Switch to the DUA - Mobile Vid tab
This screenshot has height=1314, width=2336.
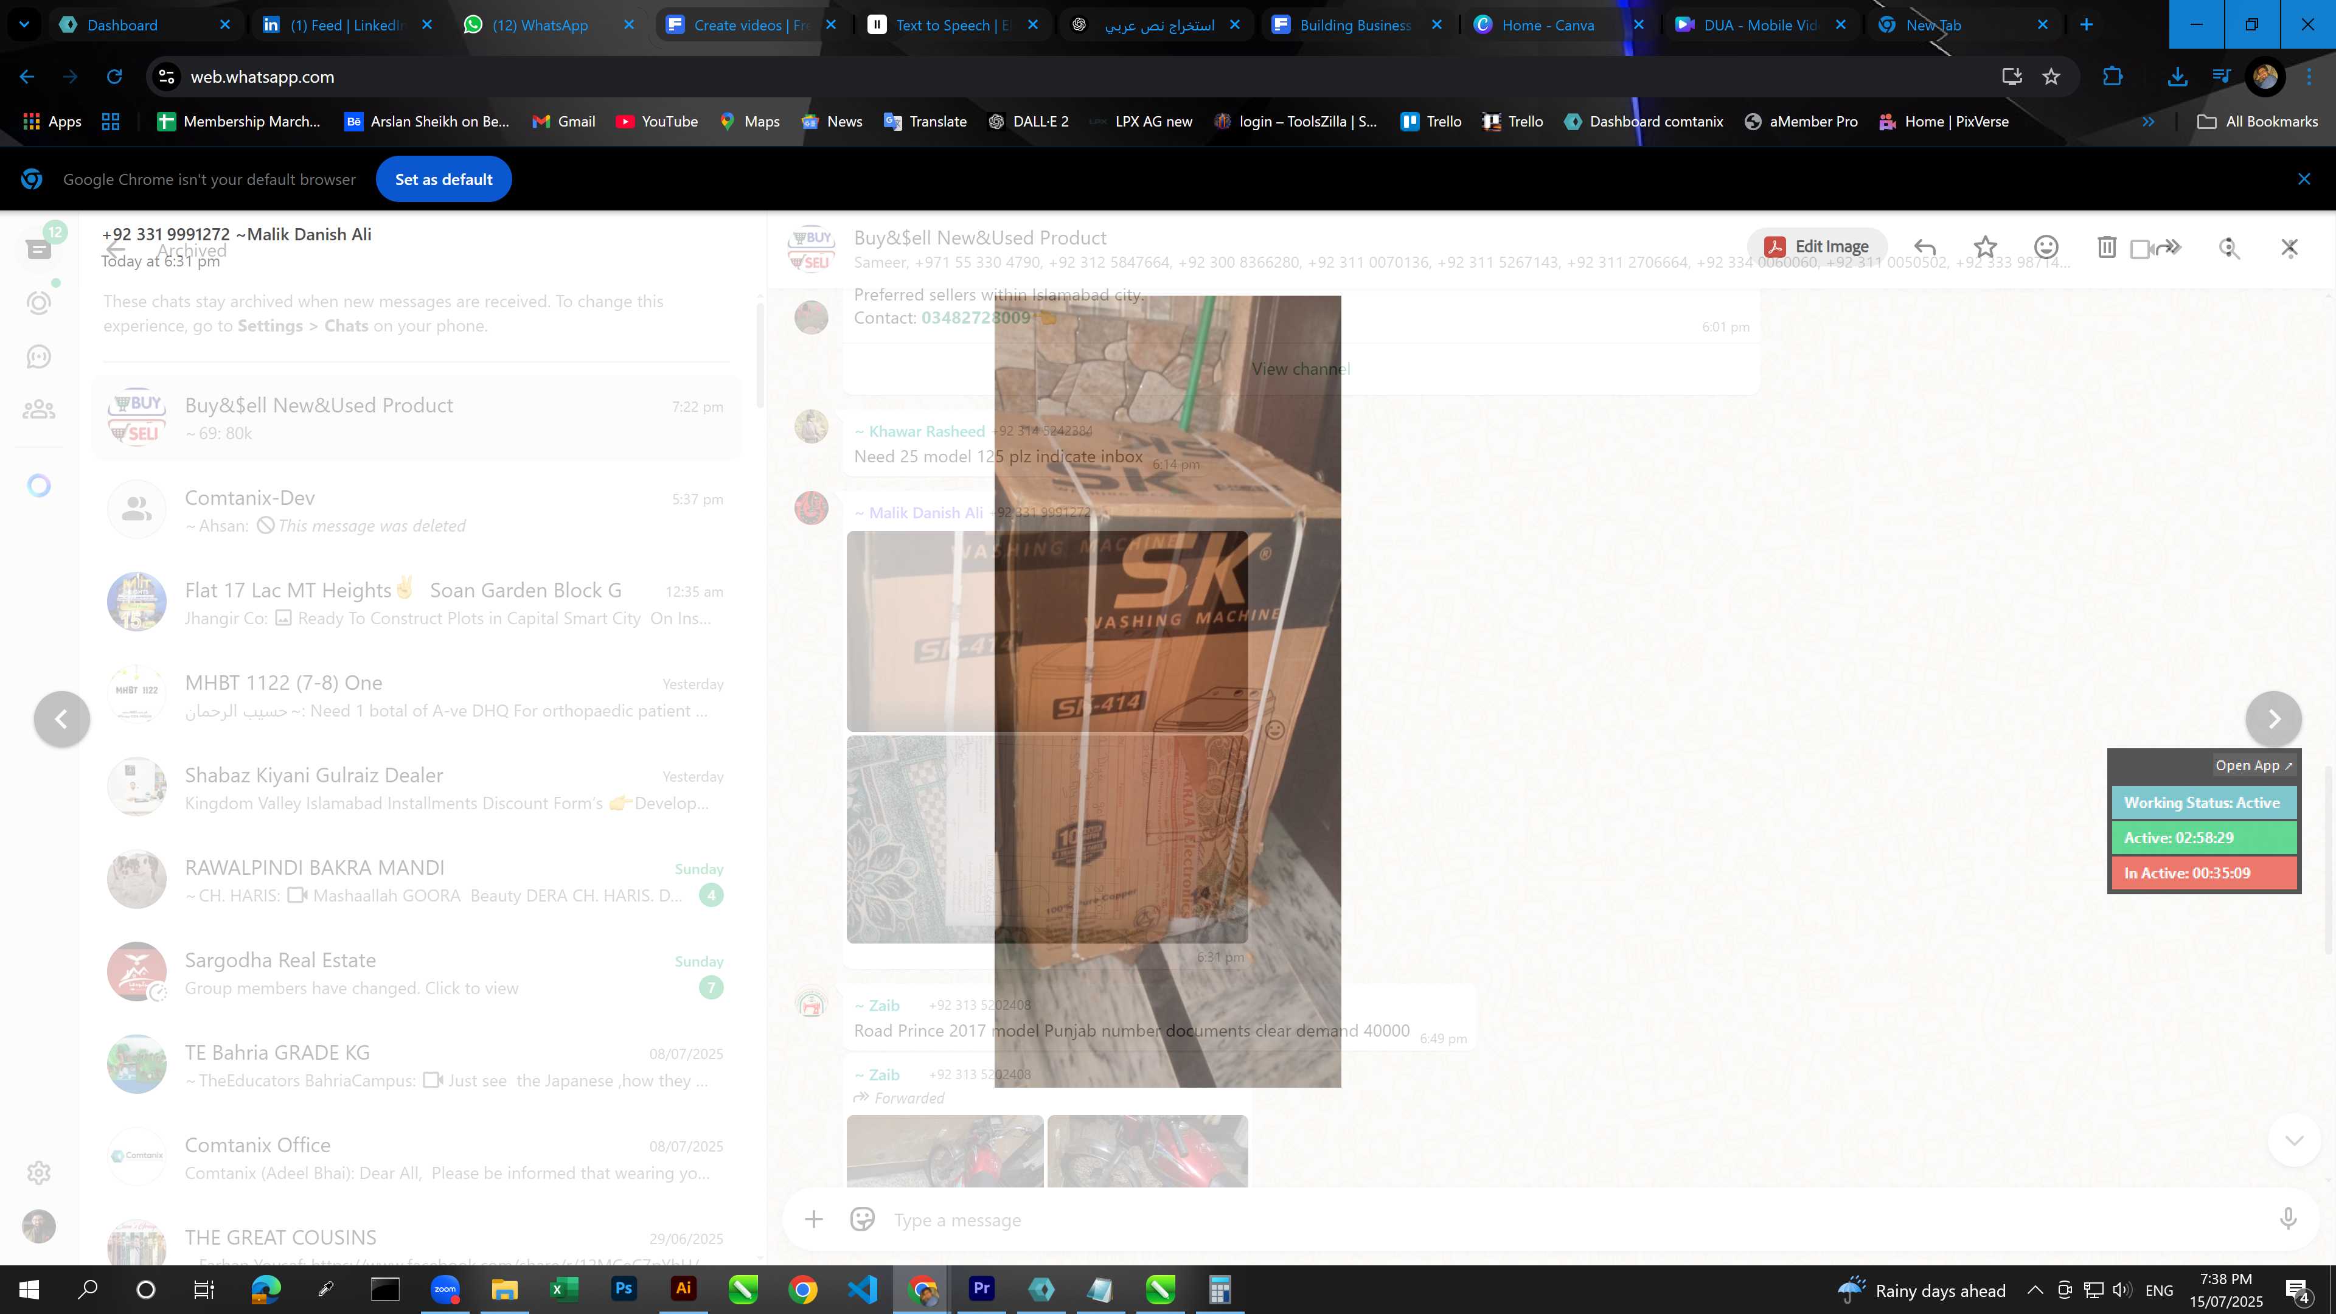click(x=1759, y=26)
